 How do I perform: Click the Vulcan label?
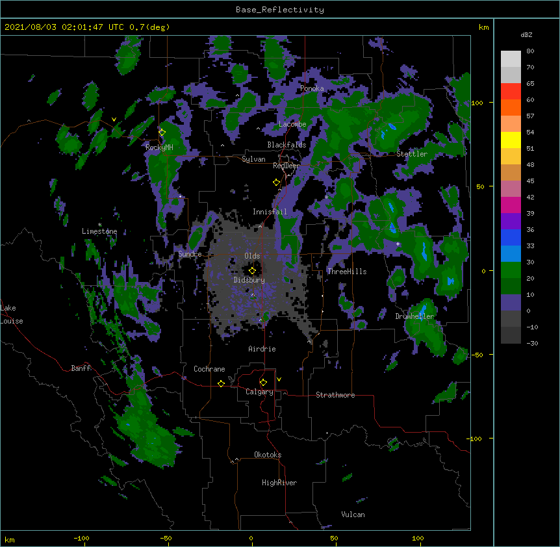click(353, 515)
